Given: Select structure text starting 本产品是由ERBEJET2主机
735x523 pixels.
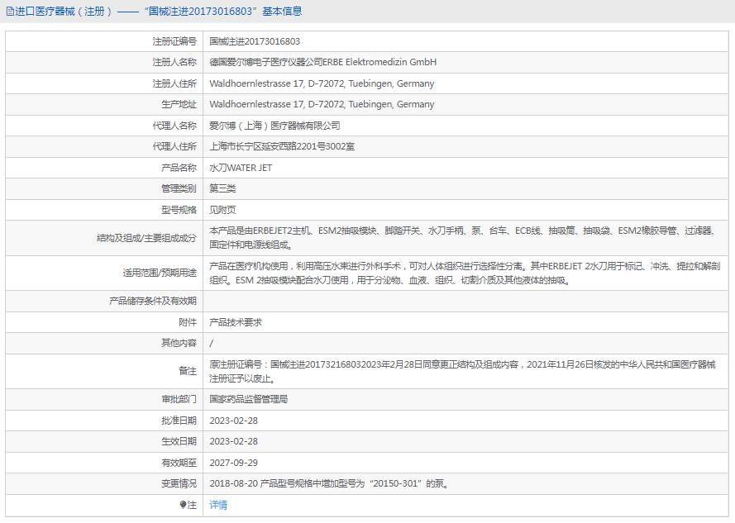Looking at the screenshot, I should [x=463, y=238].
